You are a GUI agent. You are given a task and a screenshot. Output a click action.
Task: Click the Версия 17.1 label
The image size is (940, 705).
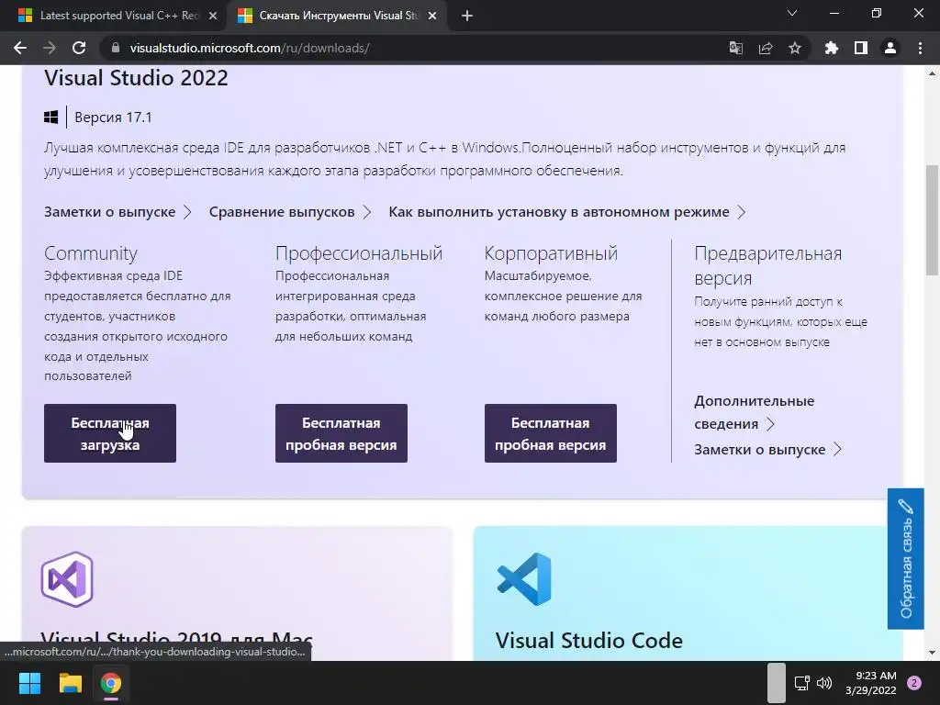[x=113, y=117]
